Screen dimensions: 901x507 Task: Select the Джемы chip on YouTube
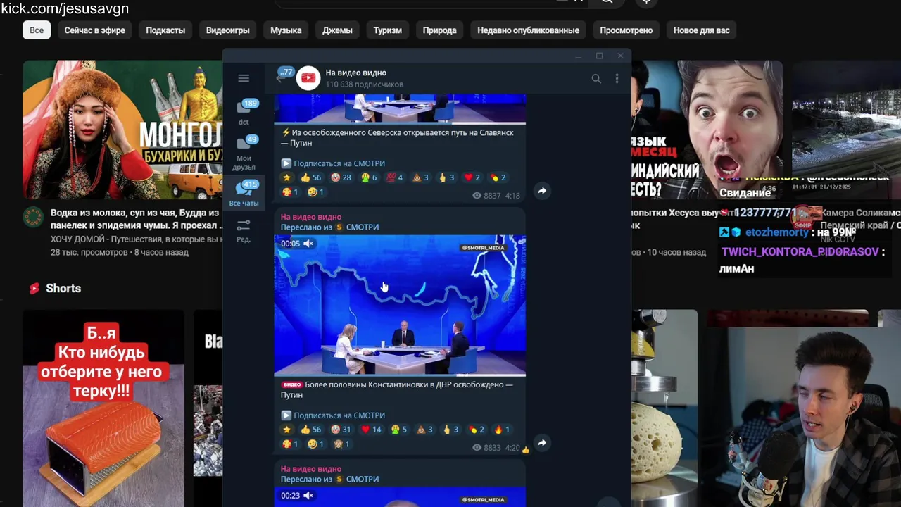pos(337,30)
